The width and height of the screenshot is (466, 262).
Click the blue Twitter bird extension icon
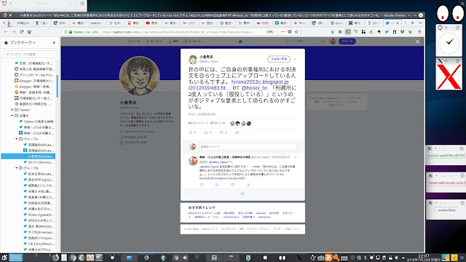(x=387, y=32)
